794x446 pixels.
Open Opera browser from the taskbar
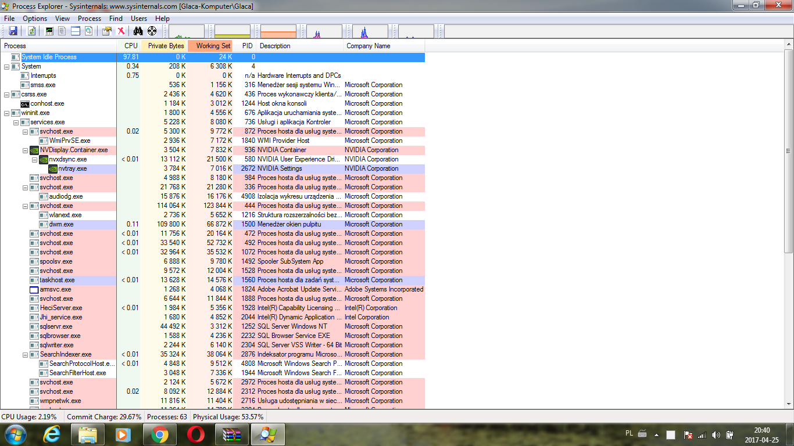[196, 434]
